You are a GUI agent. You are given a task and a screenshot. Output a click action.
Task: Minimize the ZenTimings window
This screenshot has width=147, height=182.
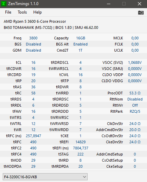(109, 4)
